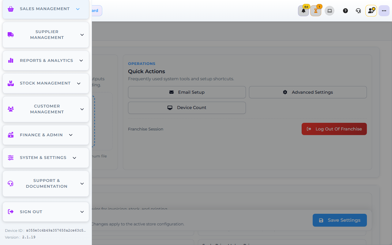Click the Reports & Analytics bar chart icon
Screen dimensions: 392x245
11,60
